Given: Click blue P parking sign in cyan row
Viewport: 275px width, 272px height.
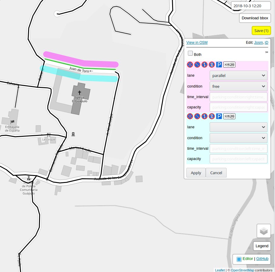Looking at the screenshot, I should coord(219,116).
